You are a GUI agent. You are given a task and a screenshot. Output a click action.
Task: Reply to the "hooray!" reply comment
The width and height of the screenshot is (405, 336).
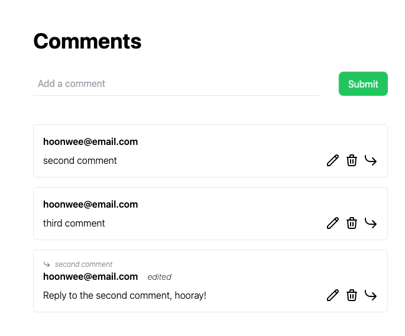click(371, 295)
